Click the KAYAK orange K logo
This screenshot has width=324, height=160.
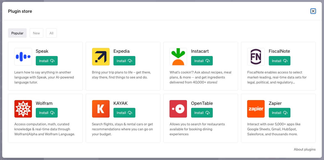click(101, 109)
